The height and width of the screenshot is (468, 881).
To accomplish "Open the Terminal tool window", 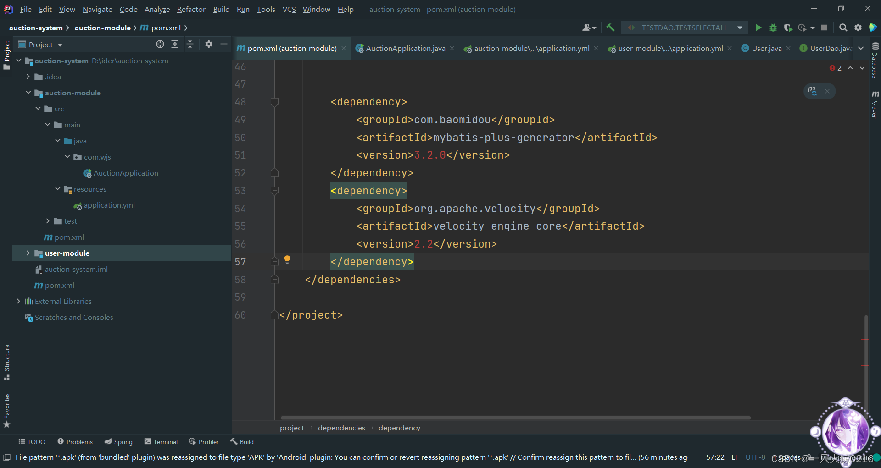I will click(161, 442).
